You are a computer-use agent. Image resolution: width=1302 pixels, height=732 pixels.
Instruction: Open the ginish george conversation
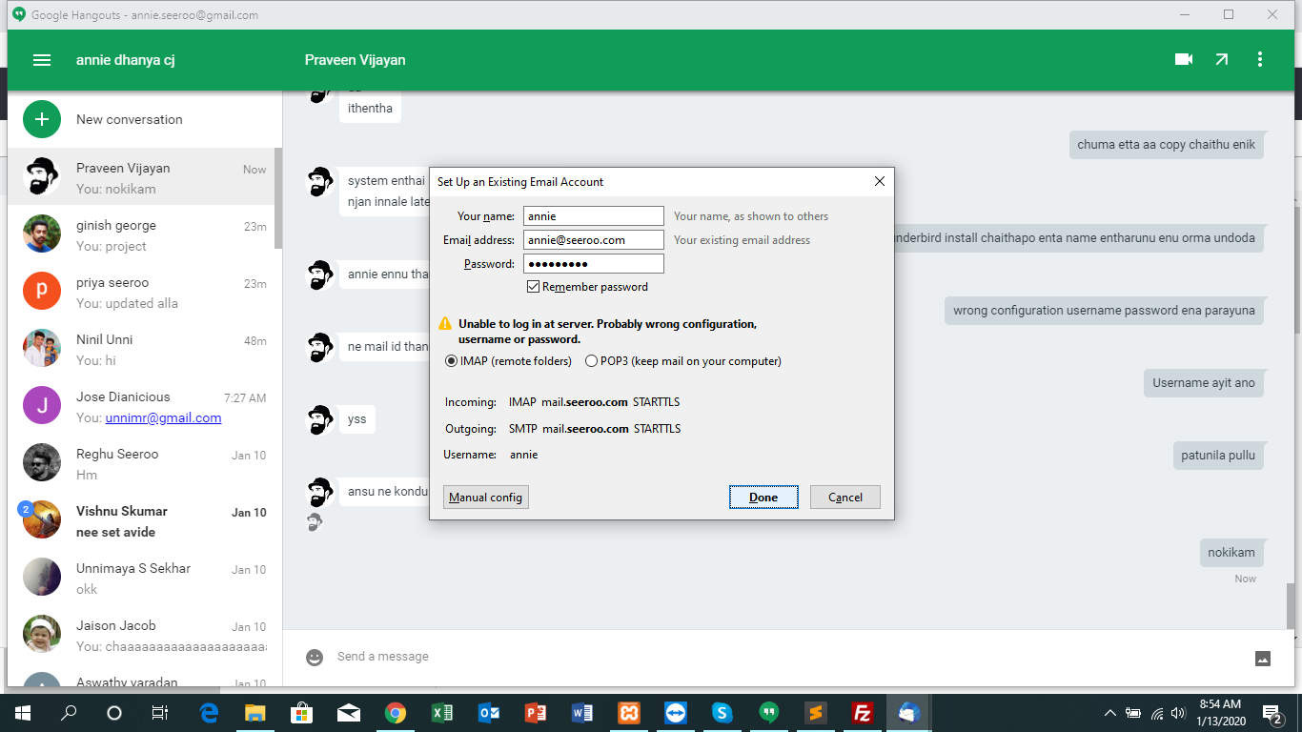click(143, 234)
